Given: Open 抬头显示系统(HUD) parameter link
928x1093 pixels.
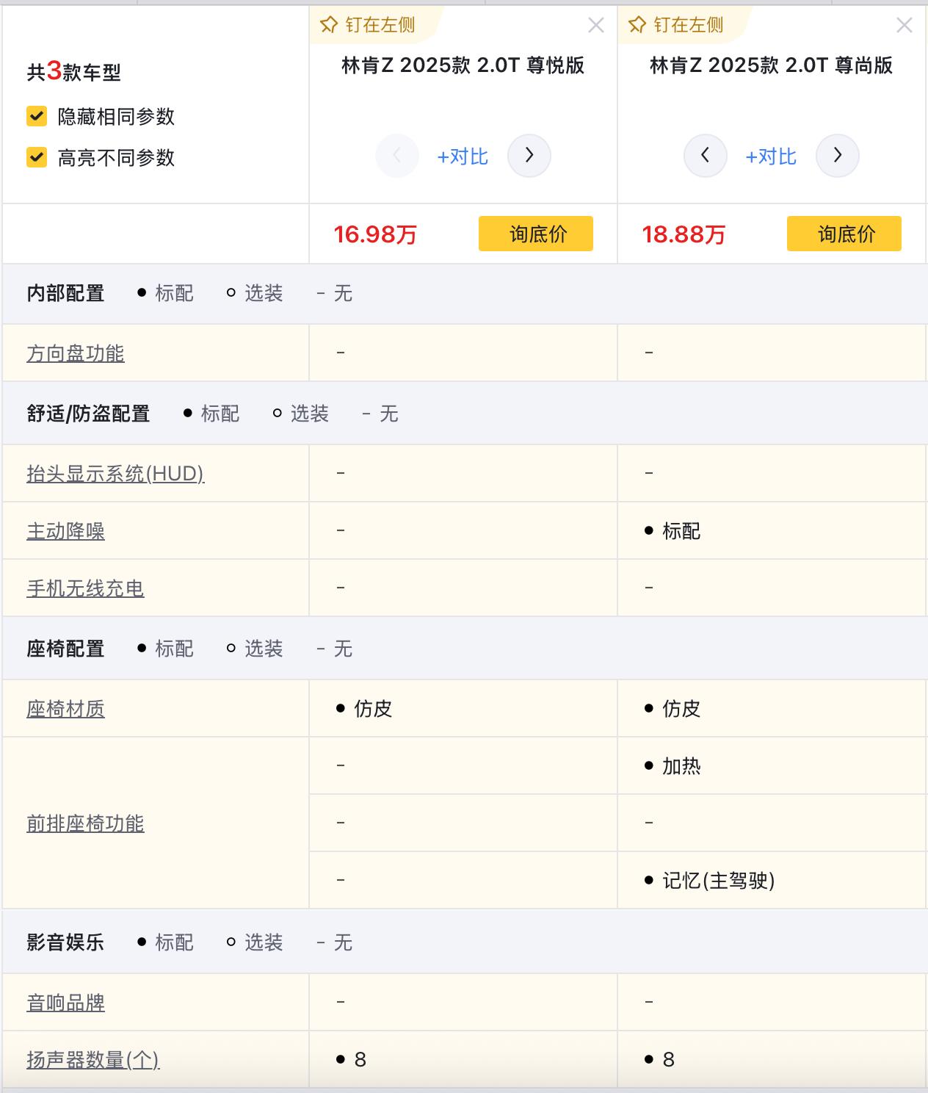Looking at the screenshot, I should click(x=115, y=474).
